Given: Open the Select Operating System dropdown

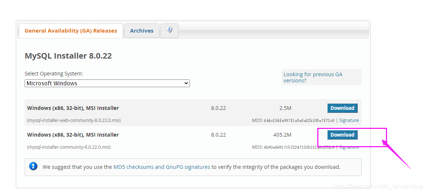Looking at the screenshot, I should pos(107,83).
